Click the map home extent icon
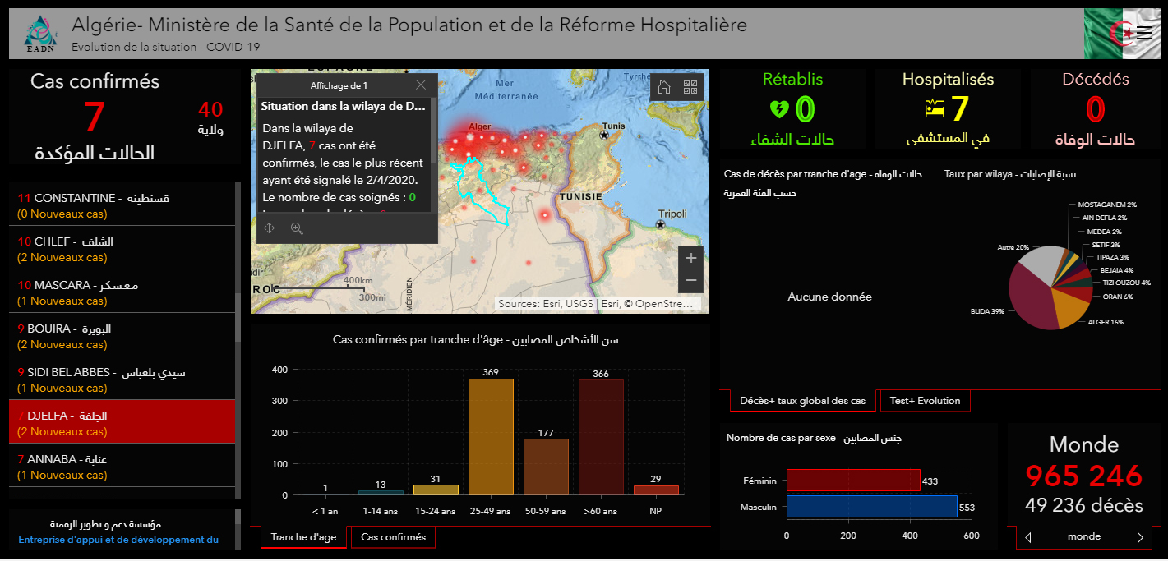The width and height of the screenshot is (1168, 561). tap(664, 87)
